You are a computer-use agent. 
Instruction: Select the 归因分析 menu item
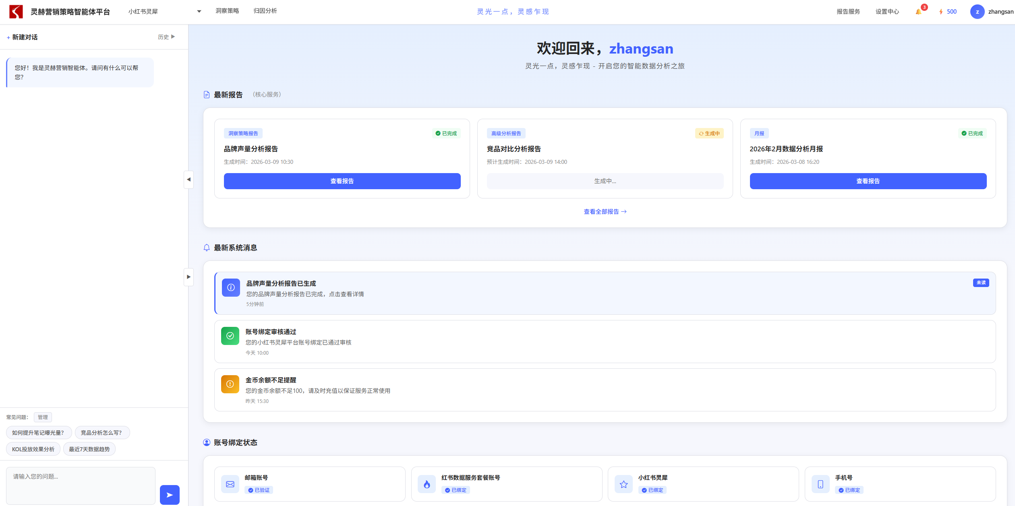tap(265, 11)
